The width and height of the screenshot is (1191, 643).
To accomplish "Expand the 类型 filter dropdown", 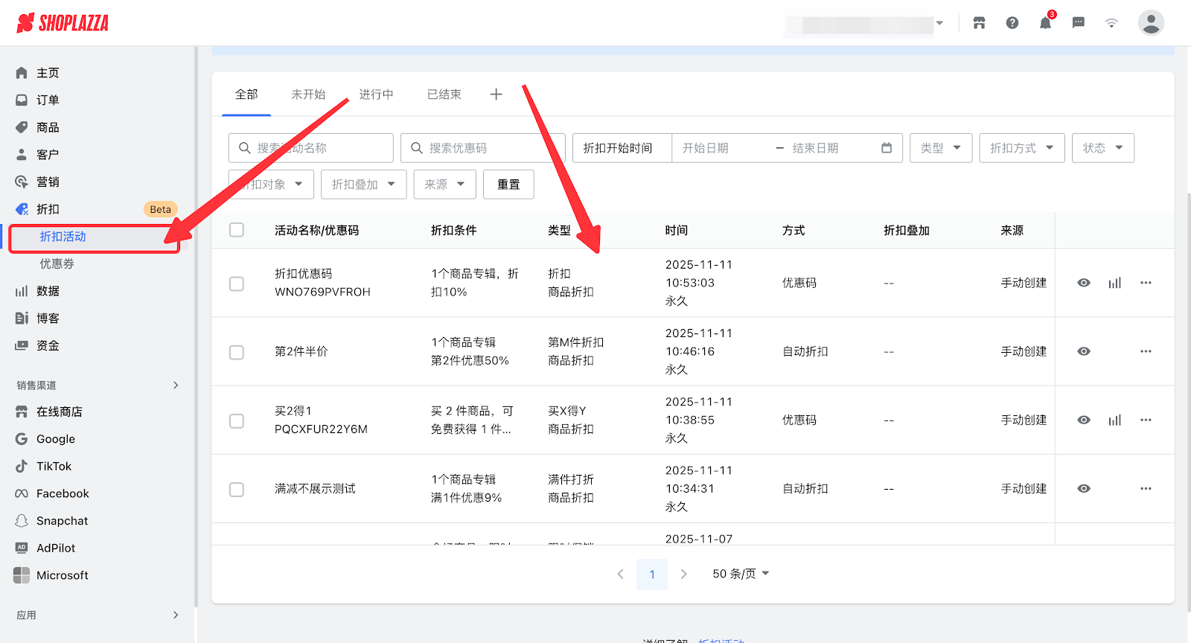I will [940, 148].
